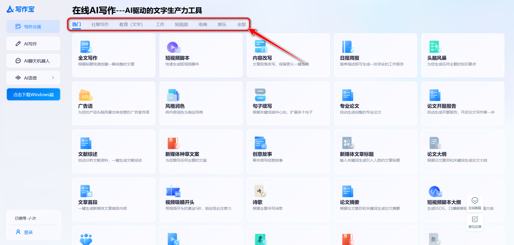The width and height of the screenshot is (514, 245).
Task: Click the 登录 login link
Action: pyautogui.click(x=28, y=232)
